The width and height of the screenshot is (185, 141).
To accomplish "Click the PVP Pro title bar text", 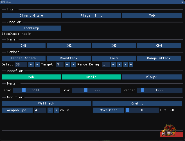I will click(x=6, y=2).
